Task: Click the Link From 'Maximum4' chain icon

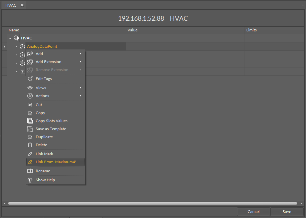Action: [x=30, y=162]
